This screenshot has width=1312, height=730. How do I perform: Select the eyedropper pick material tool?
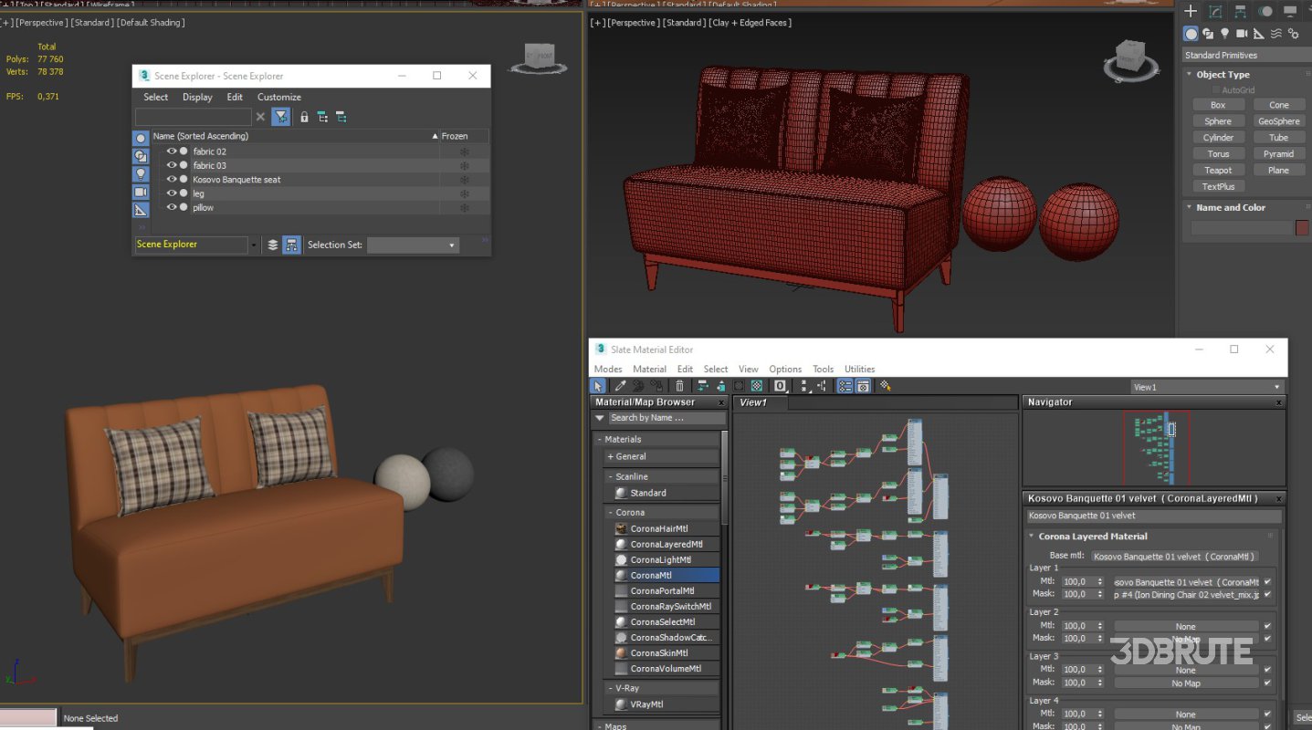pos(620,386)
